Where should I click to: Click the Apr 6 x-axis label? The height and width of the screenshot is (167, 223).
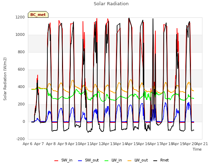click(28, 144)
